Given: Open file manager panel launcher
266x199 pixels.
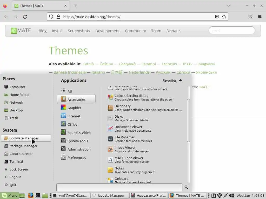Looking at the screenshot, I should 45,195.
